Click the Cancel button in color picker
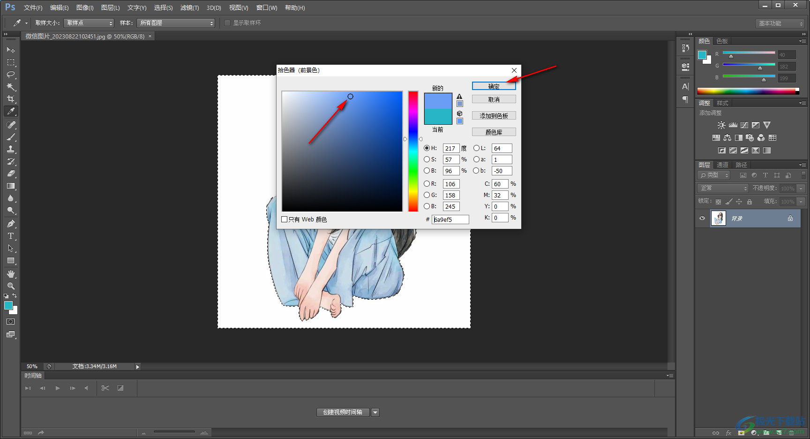Viewport: 810px width, 439px height. (x=494, y=99)
